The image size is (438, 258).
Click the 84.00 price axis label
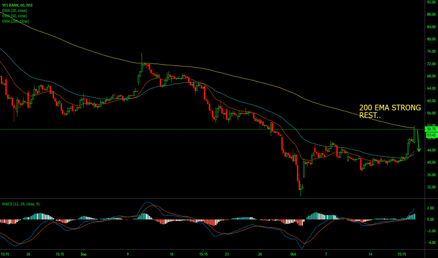[431, 27]
